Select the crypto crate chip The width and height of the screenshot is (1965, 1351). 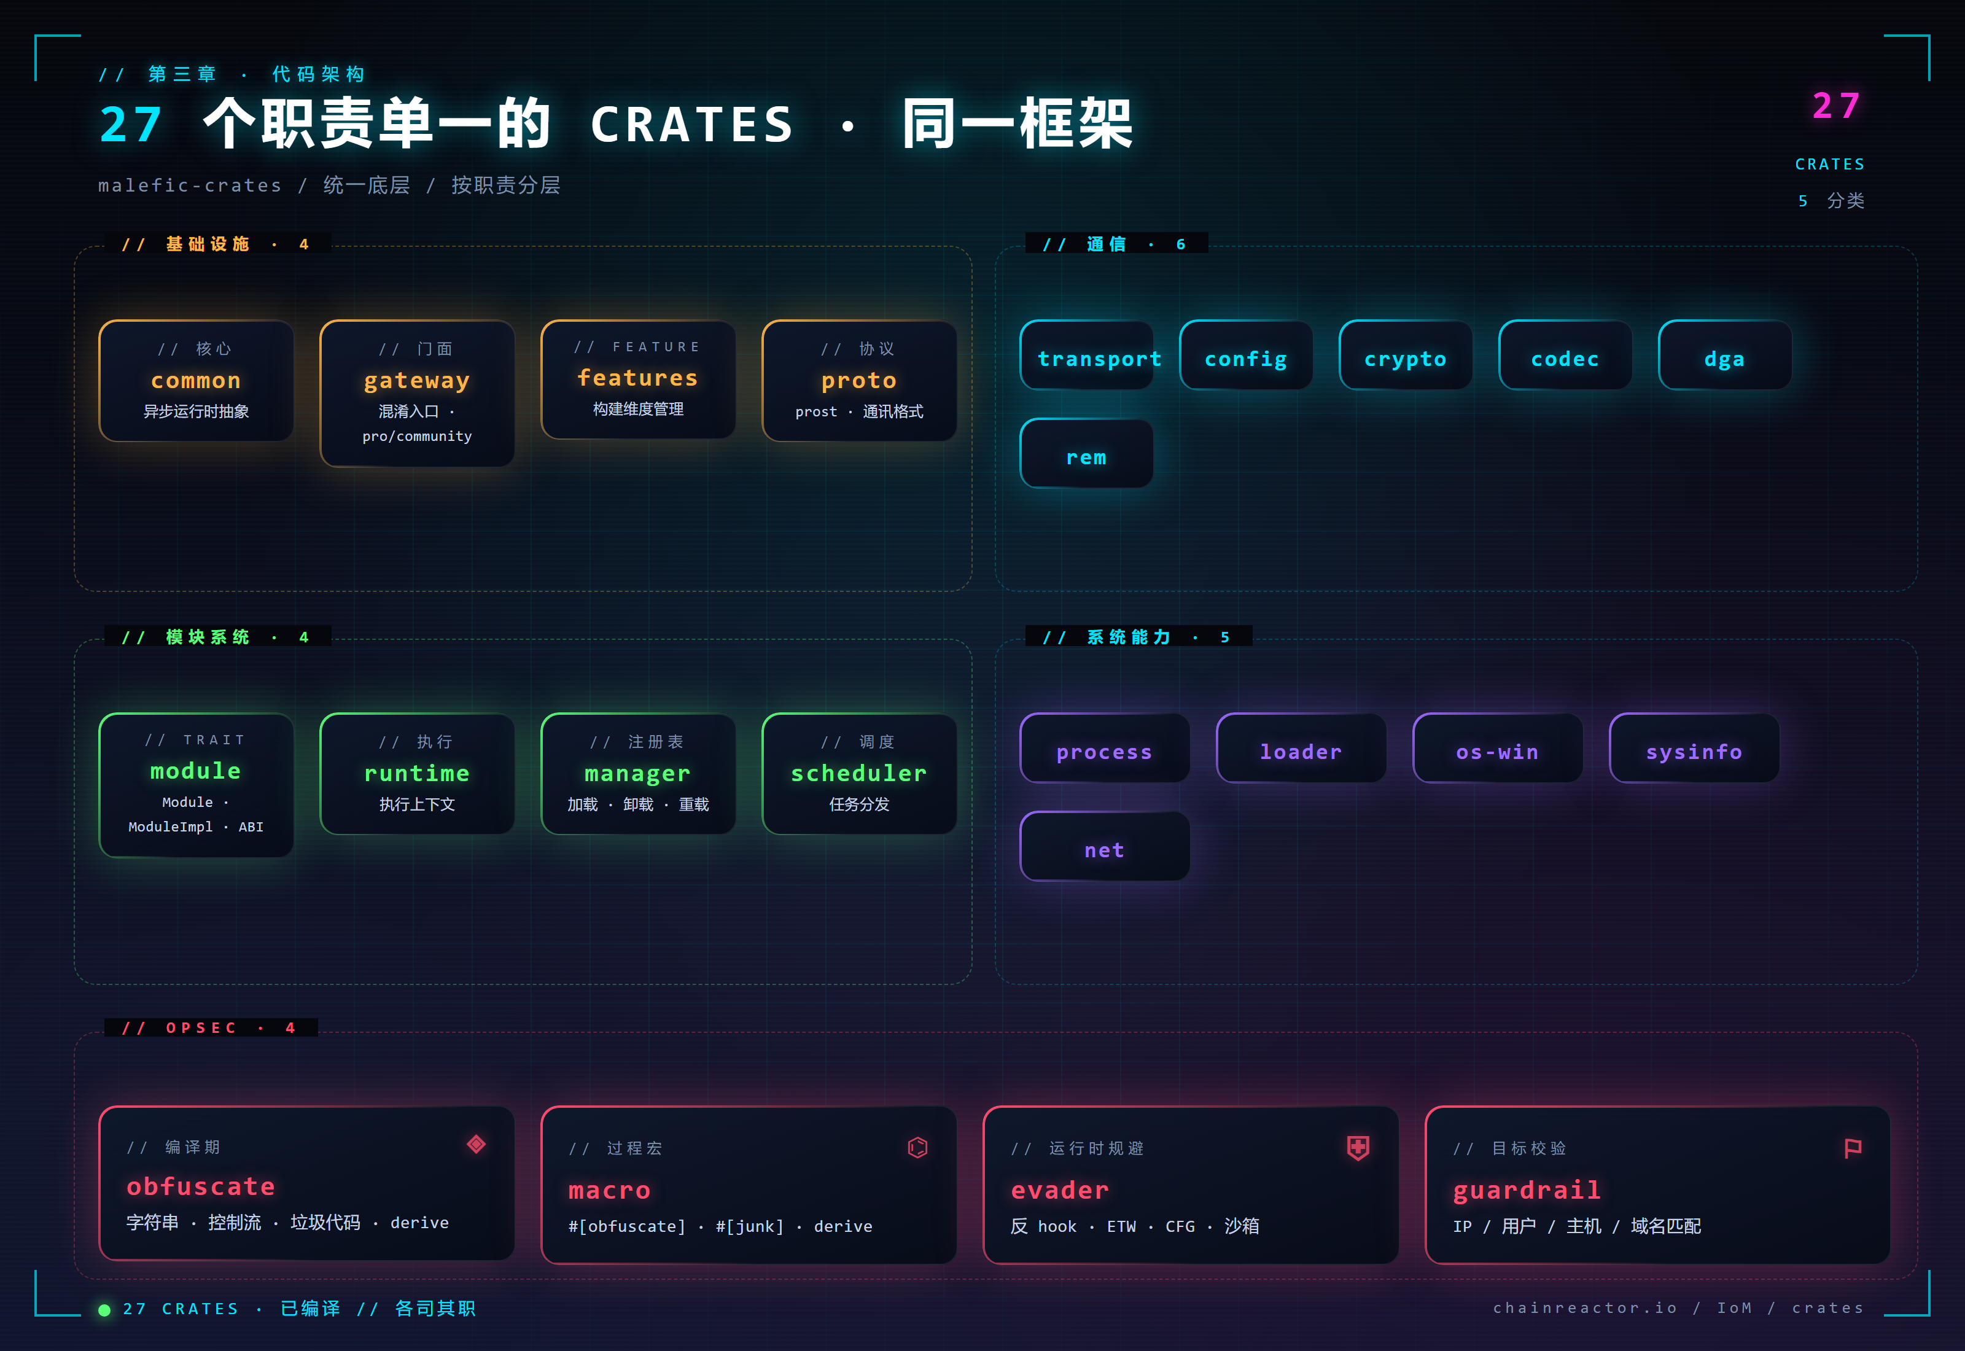click(1405, 358)
